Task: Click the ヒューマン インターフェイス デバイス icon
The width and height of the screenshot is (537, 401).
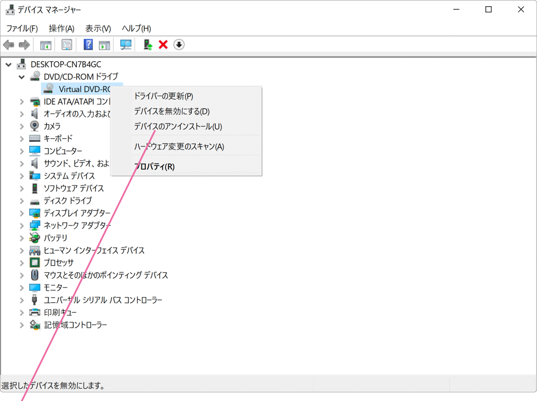Action: [x=35, y=250]
